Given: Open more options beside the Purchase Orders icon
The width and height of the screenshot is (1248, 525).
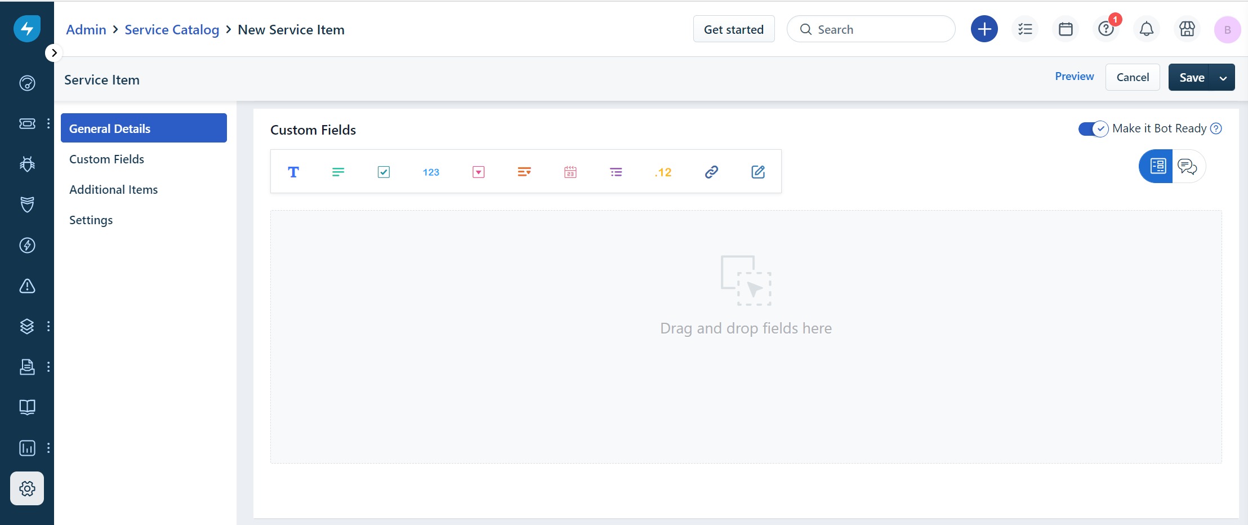Looking at the screenshot, I should pyautogui.click(x=48, y=367).
